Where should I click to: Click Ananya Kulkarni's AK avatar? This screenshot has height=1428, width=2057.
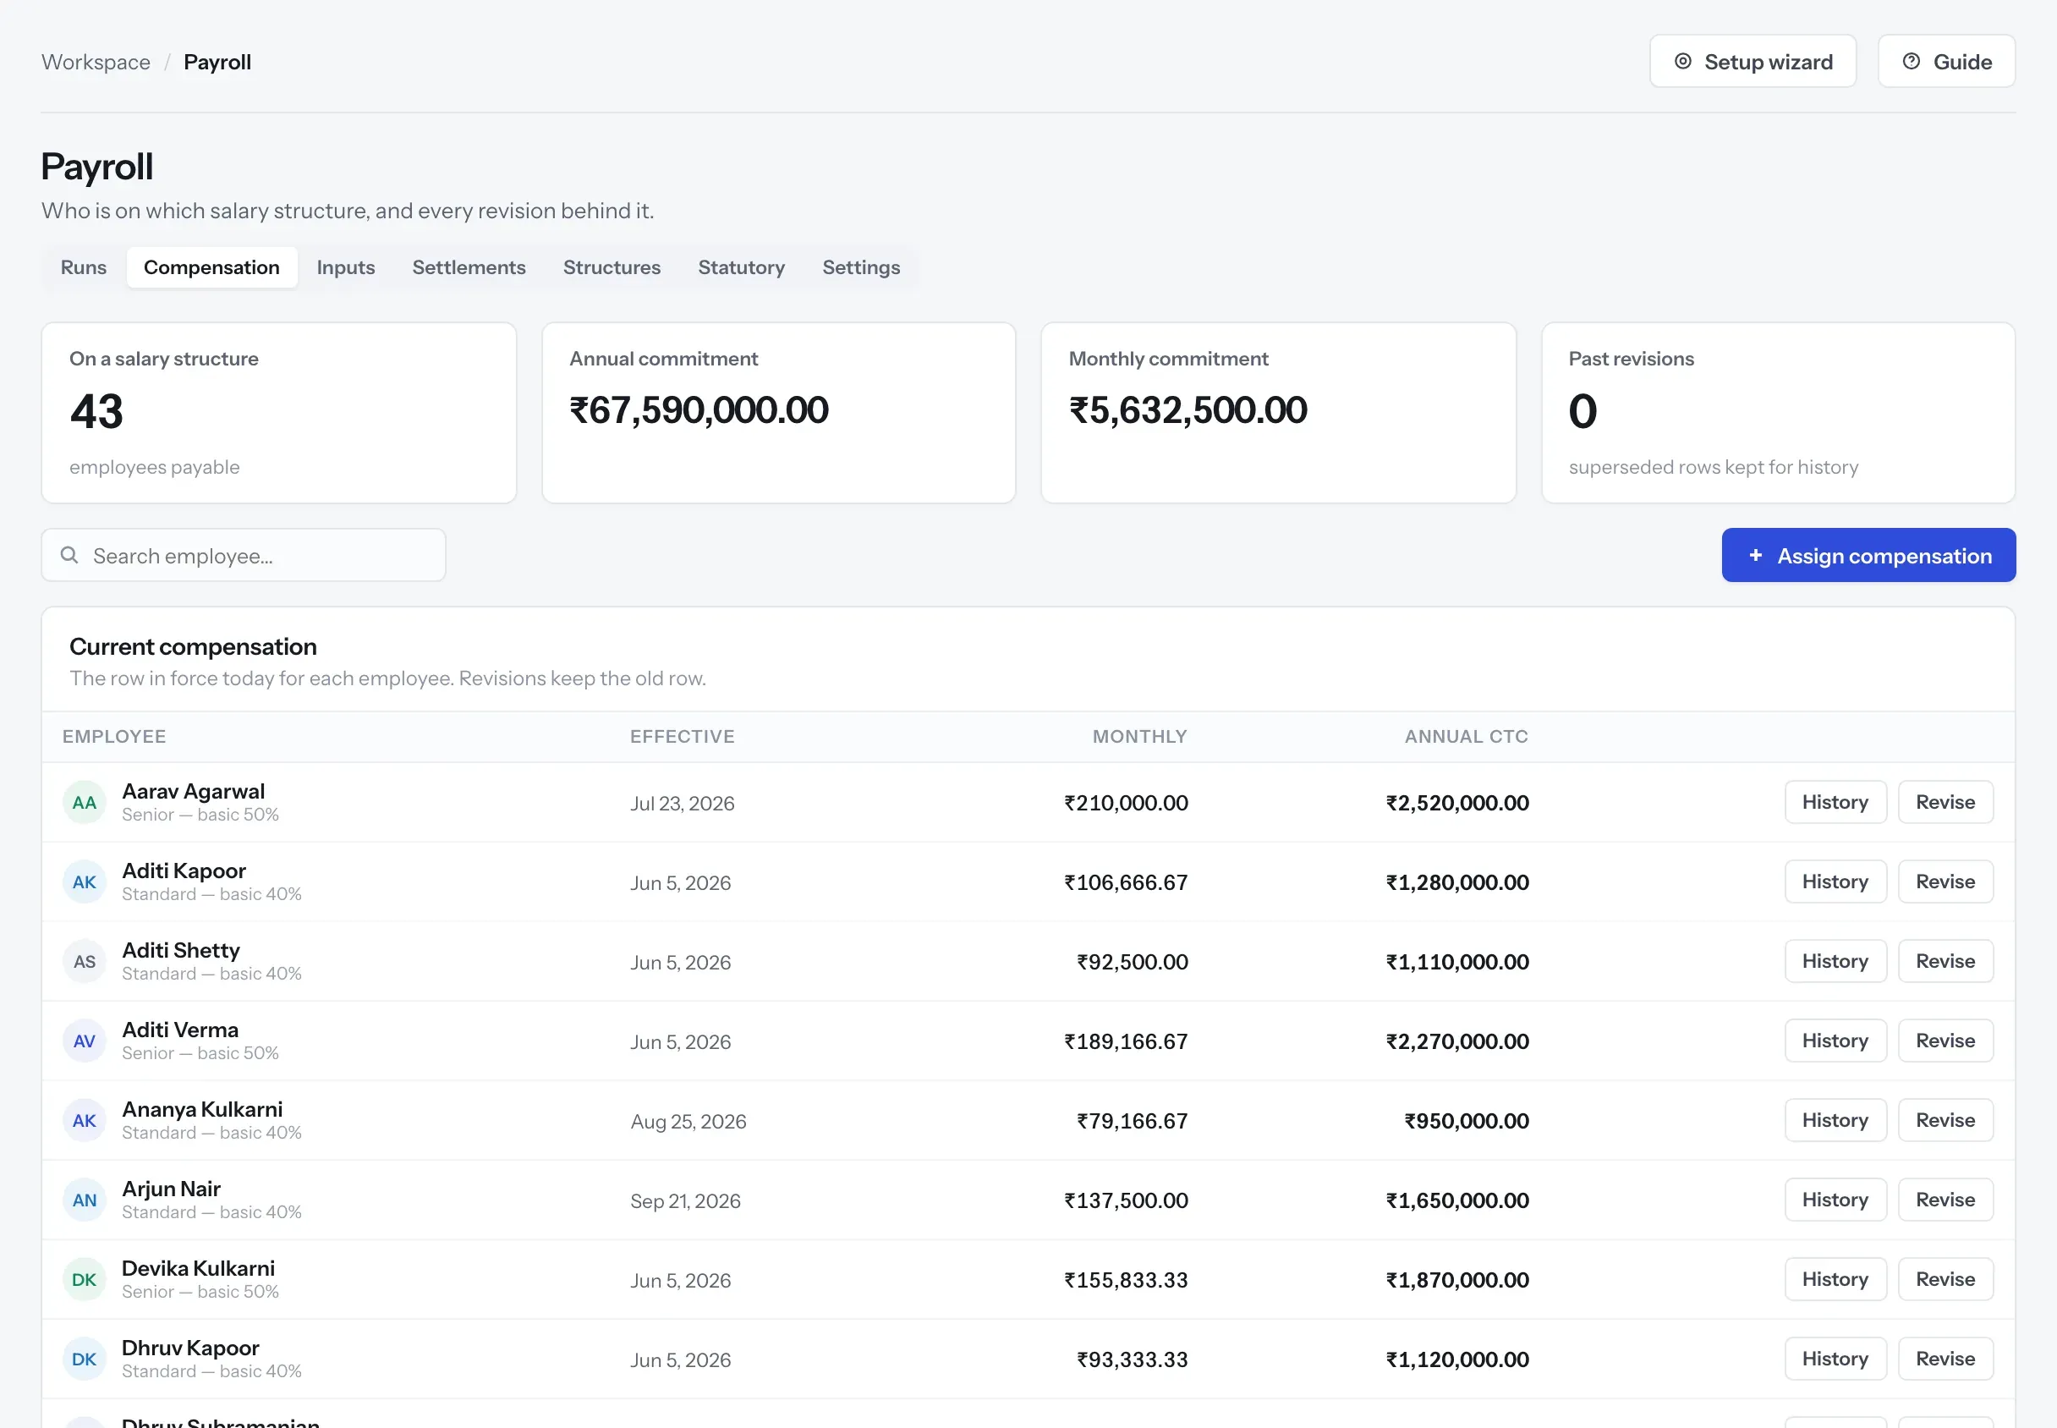84,1121
